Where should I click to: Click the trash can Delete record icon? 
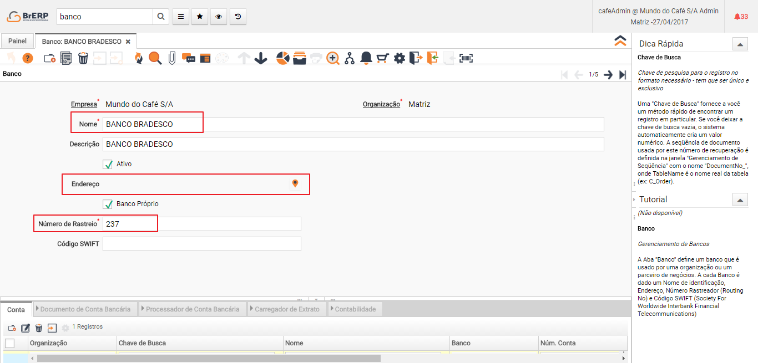[x=83, y=58]
